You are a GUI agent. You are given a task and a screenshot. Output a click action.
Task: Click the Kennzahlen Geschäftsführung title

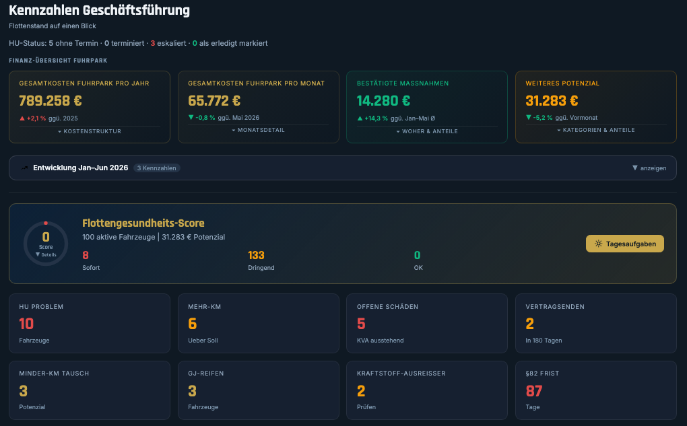point(100,10)
